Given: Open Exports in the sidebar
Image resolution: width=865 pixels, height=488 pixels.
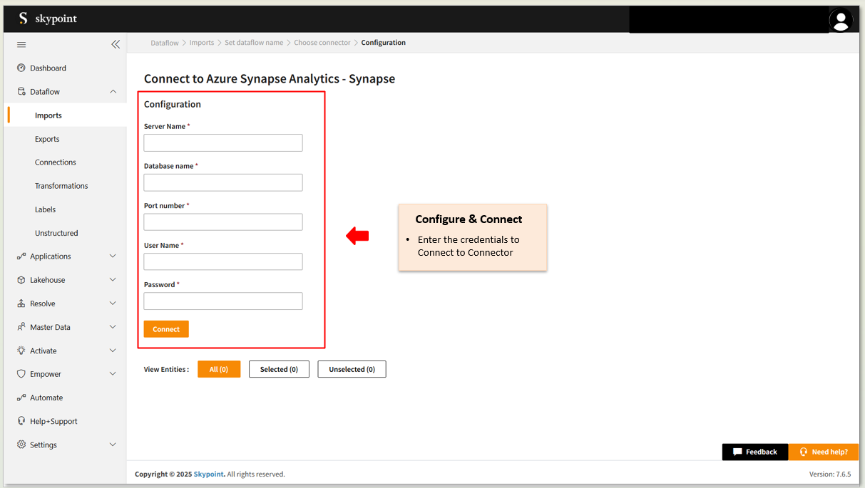Looking at the screenshot, I should [47, 139].
